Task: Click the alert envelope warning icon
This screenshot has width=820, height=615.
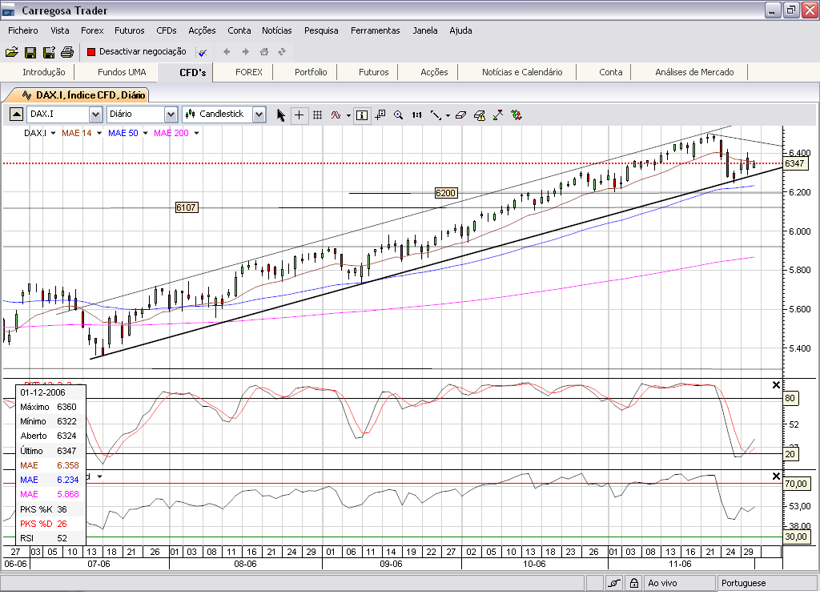Action: point(480,115)
